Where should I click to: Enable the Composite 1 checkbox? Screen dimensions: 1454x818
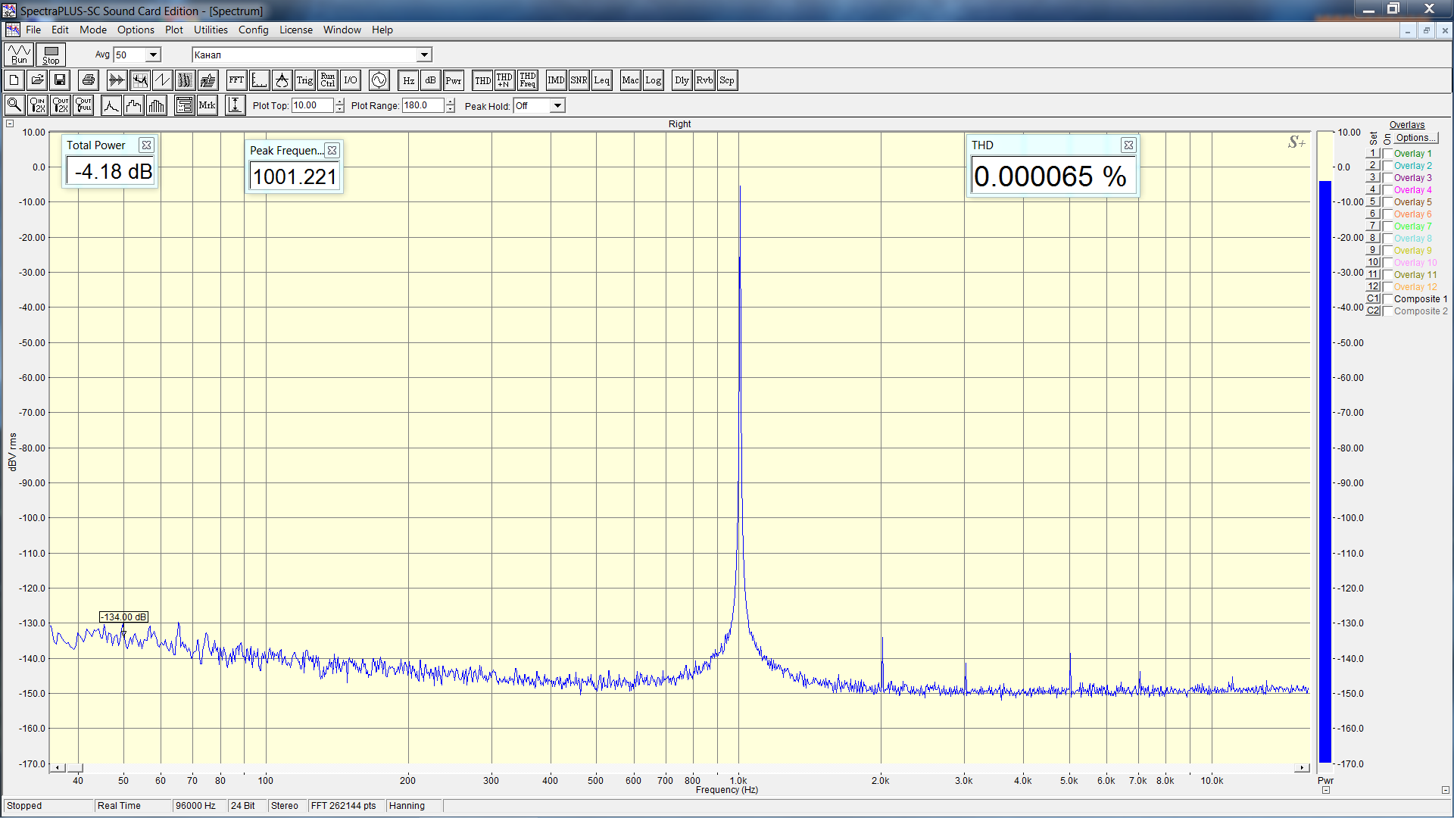1387,299
